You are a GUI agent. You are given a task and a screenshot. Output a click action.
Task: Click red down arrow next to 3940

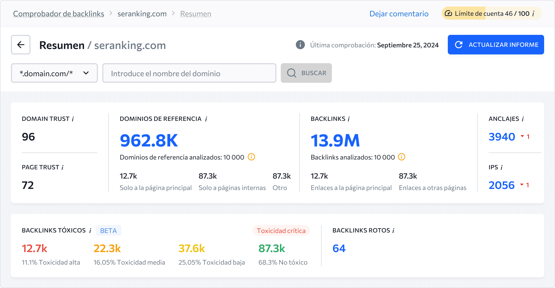point(522,136)
